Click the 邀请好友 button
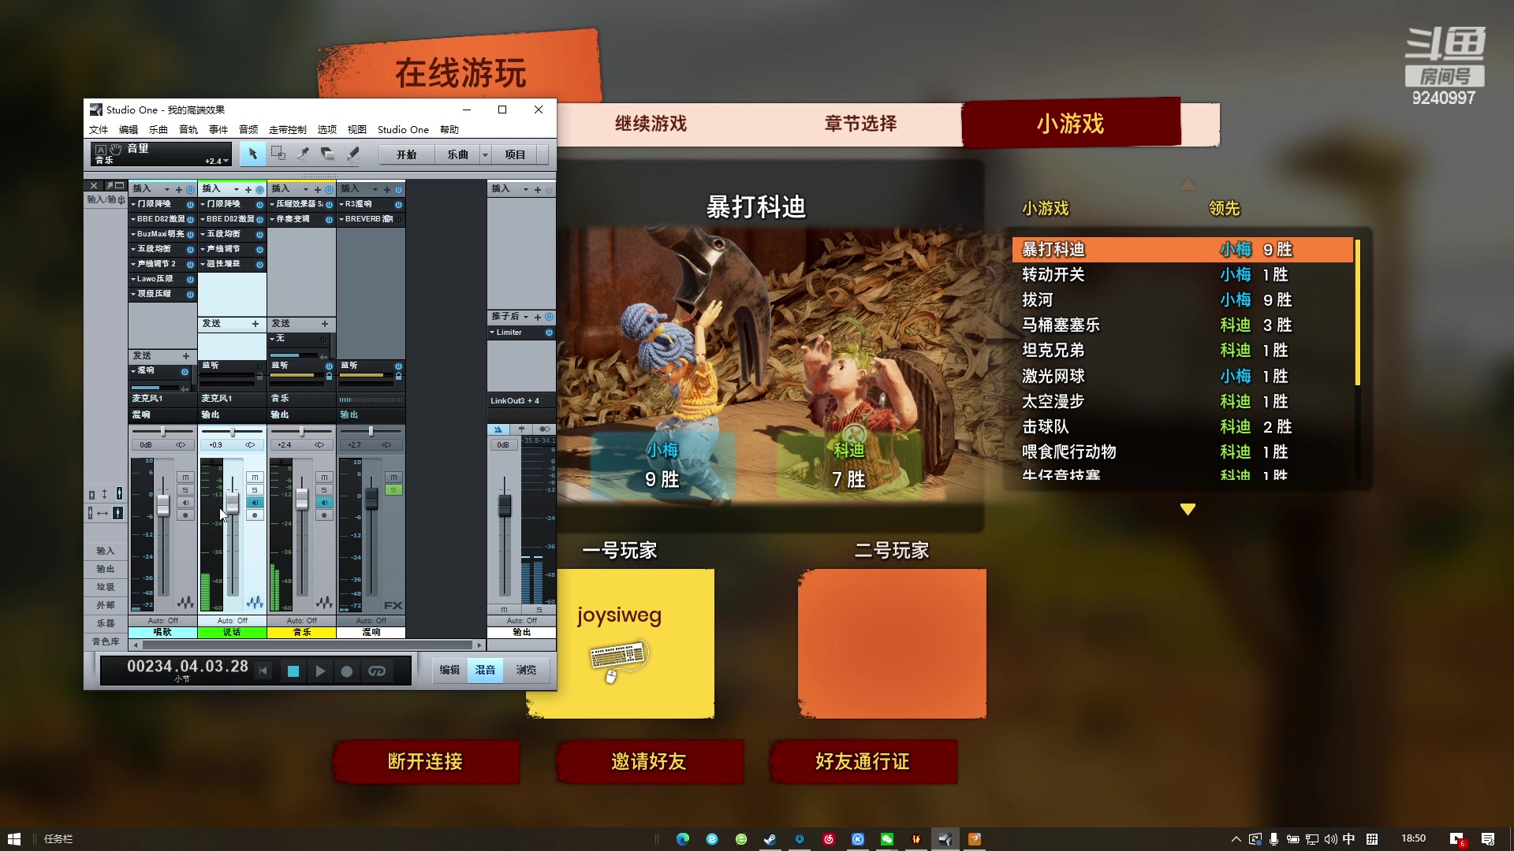 coord(649,761)
